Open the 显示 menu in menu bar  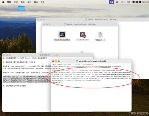click(29, 2)
